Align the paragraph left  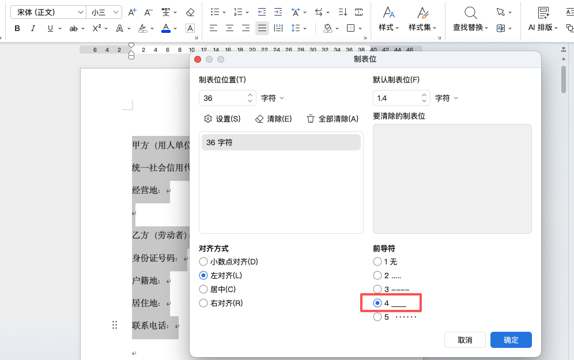coord(213,28)
